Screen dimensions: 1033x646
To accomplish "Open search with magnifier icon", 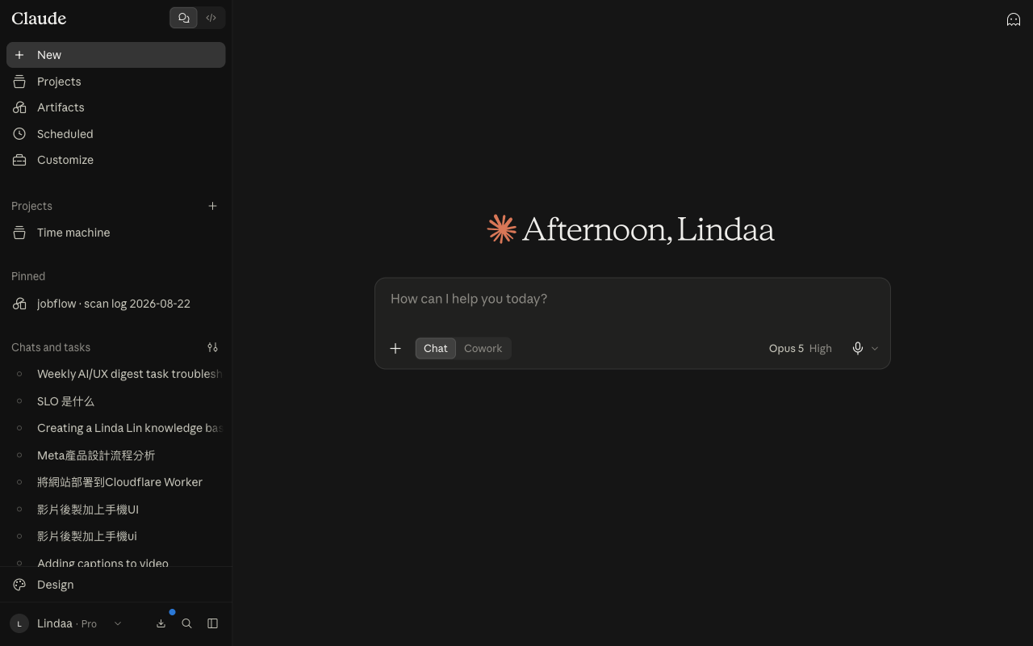I will [x=186, y=623].
